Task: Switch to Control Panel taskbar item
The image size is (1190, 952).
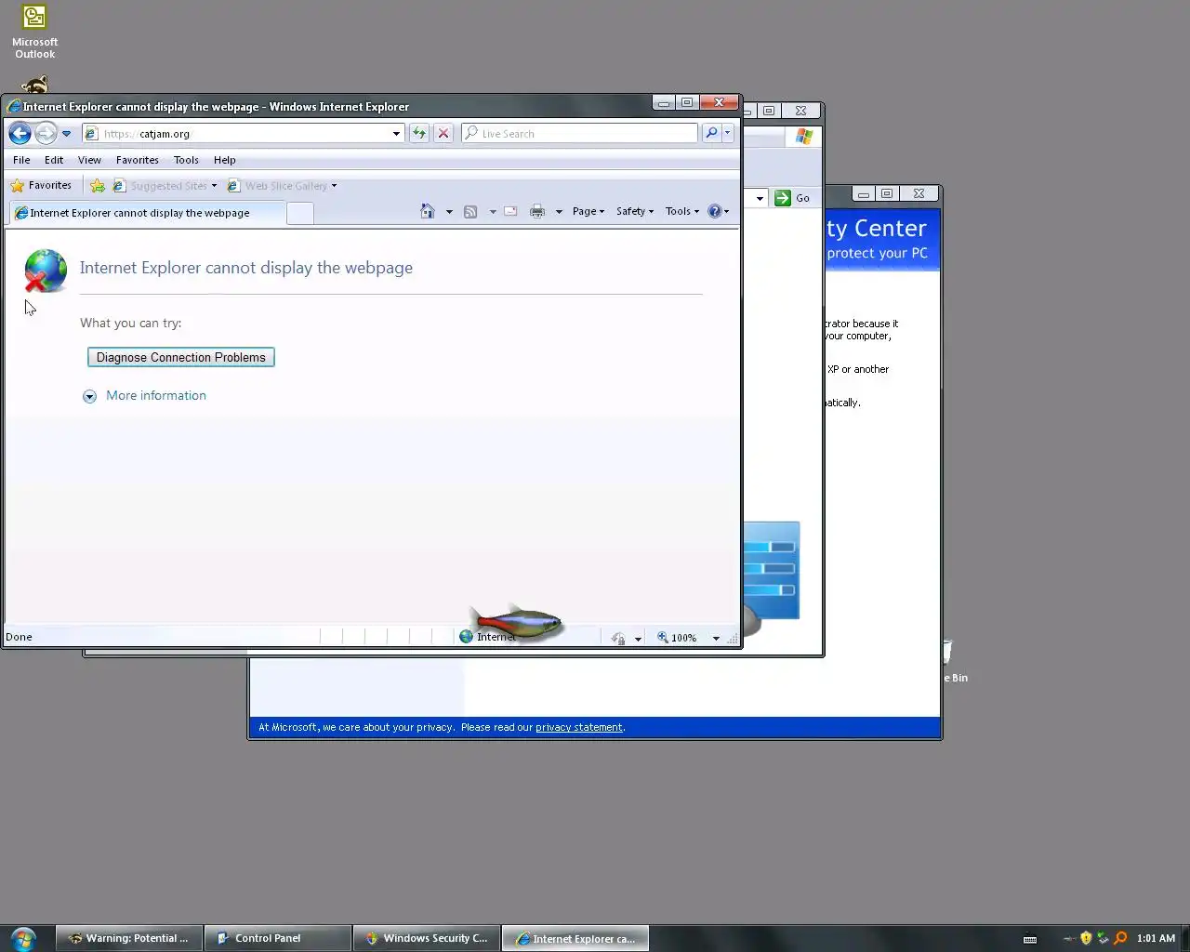Action: click(x=278, y=938)
